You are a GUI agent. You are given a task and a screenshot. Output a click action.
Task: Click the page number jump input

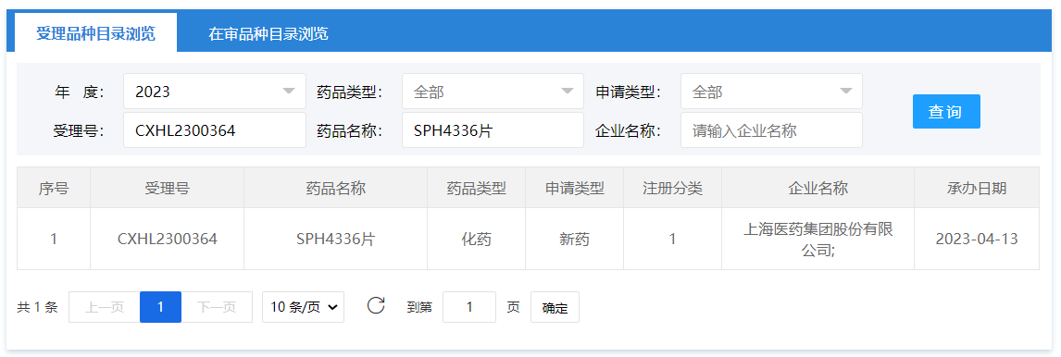click(468, 307)
